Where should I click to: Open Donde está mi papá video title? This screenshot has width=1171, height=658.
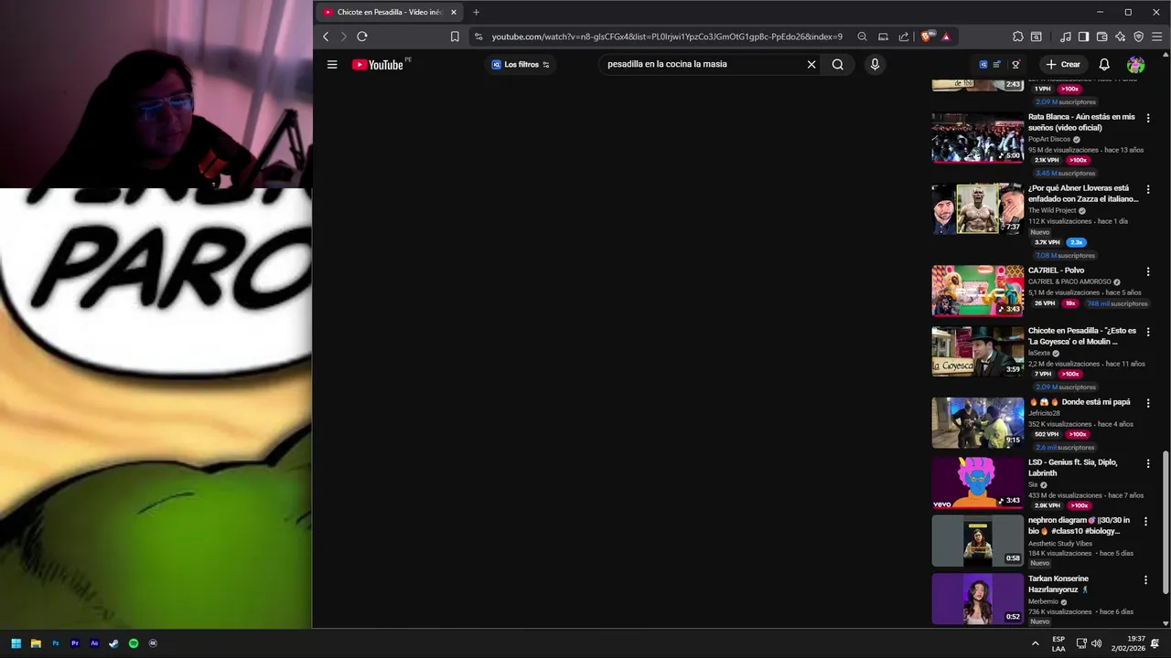pyautogui.click(x=1080, y=402)
